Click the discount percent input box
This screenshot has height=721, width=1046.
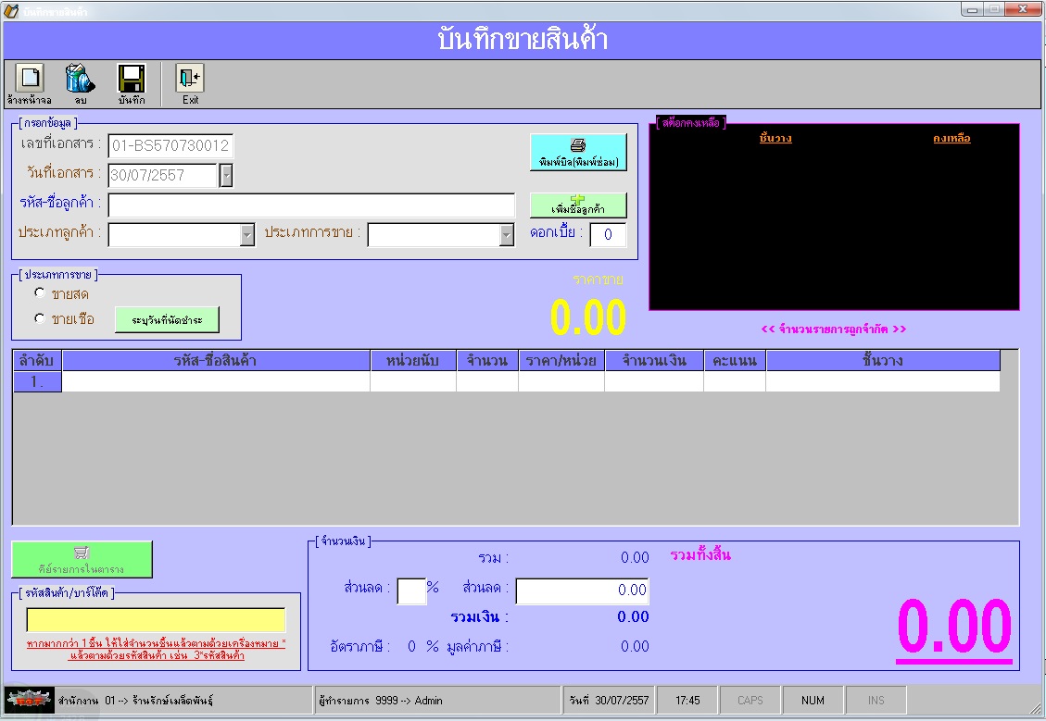[411, 591]
